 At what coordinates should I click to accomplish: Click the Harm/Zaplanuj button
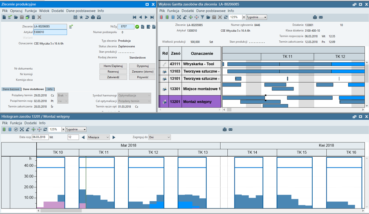(113, 66)
